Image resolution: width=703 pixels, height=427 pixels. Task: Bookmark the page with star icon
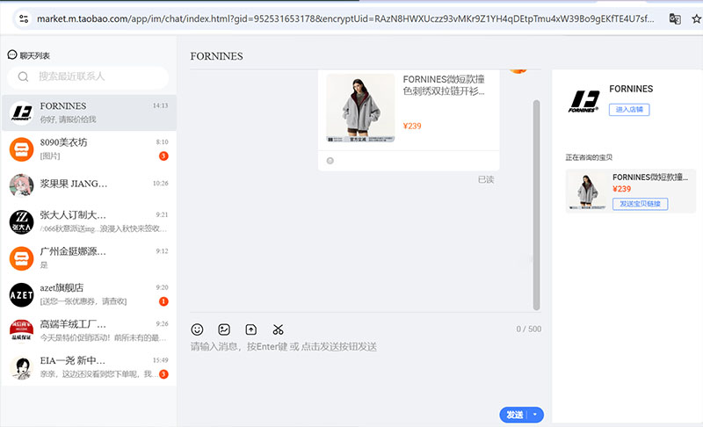tap(696, 18)
